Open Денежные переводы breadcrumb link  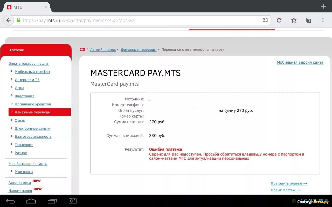pos(139,49)
